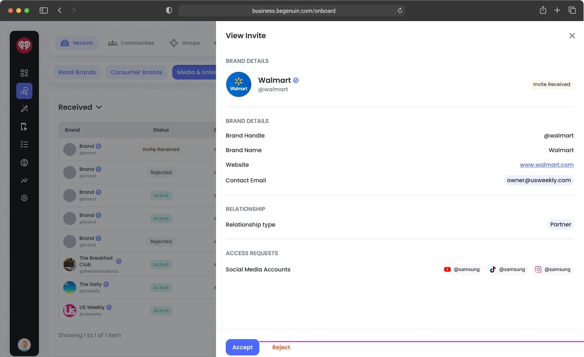Select the Retail Brands filter
584x357 pixels.
77,72
